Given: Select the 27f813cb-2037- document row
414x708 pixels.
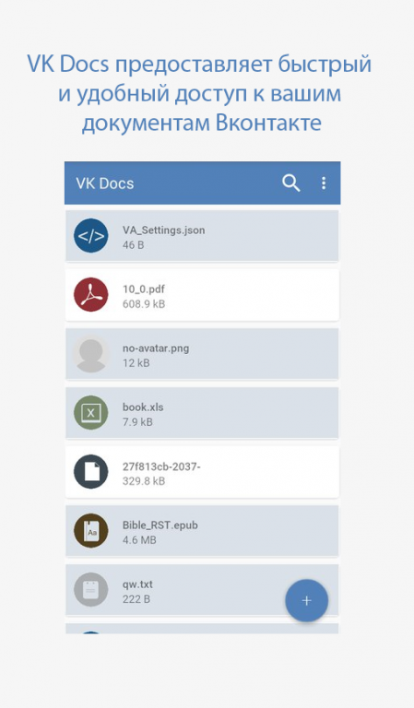Looking at the screenshot, I should point(202,472).
